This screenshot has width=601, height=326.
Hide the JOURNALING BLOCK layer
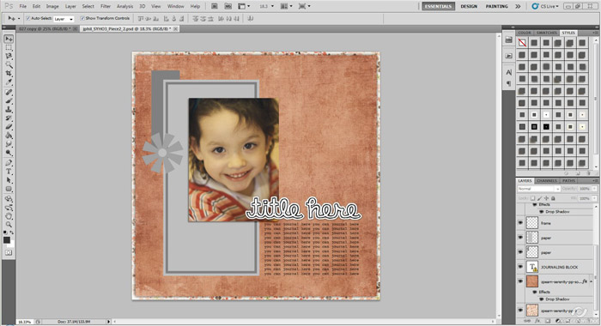click(x=520, y=266)
